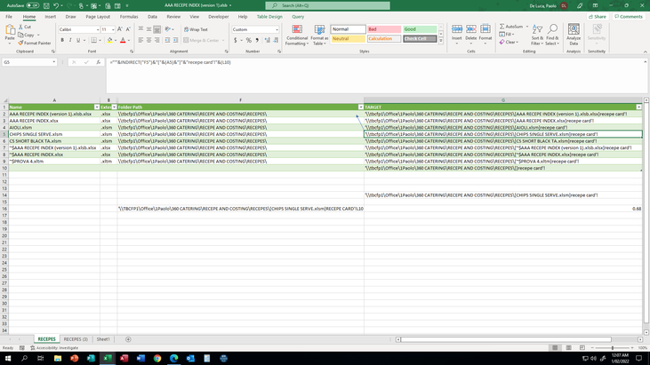650x365 pixels.
Task: Open Sort & Filter
Action: click(537, 36)
